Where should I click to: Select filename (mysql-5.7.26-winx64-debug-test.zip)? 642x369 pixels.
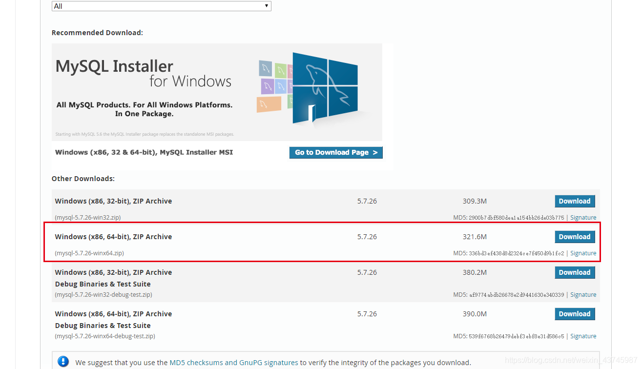(105, 336)
